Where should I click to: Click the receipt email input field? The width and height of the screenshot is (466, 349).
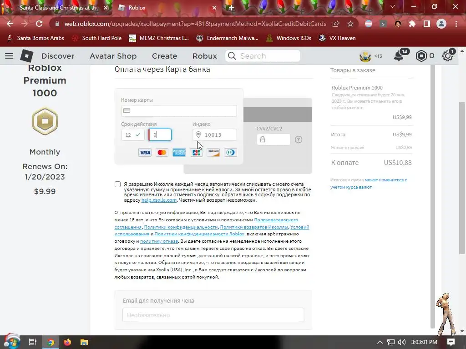pyautogui.click(x=213, y=315)
